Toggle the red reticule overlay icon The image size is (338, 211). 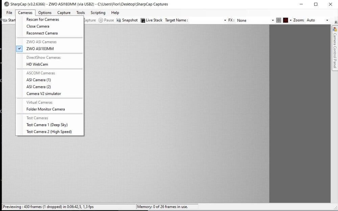pyautogui.click(x=285, y=20)
